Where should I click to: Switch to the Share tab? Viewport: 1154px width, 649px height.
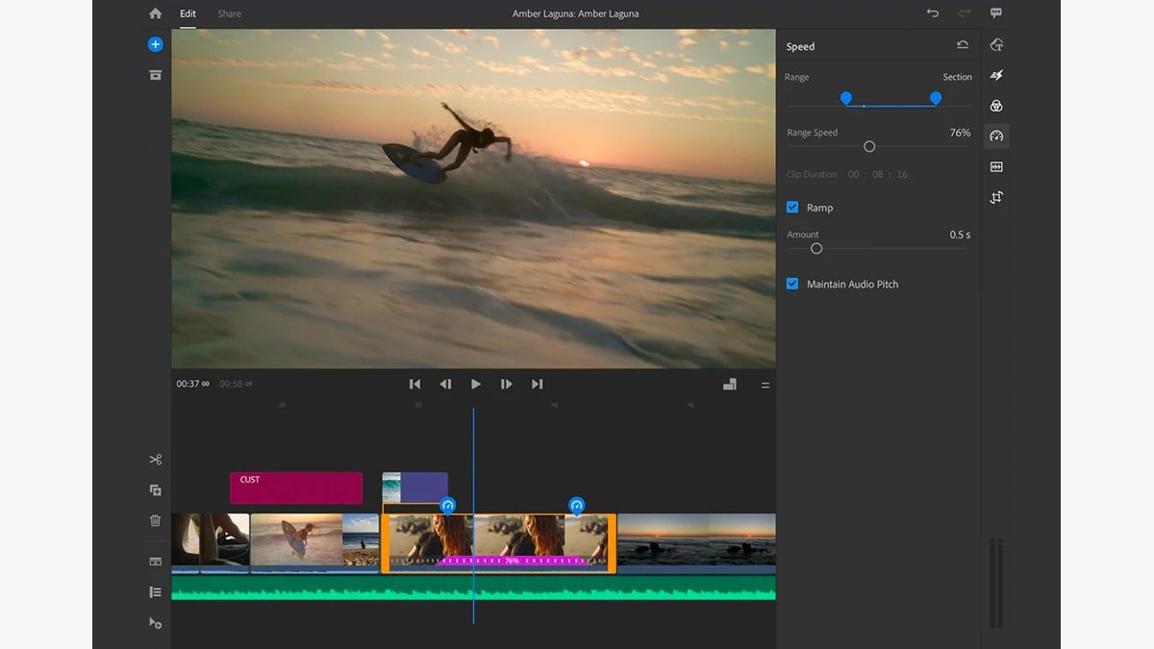pos(229,13)
